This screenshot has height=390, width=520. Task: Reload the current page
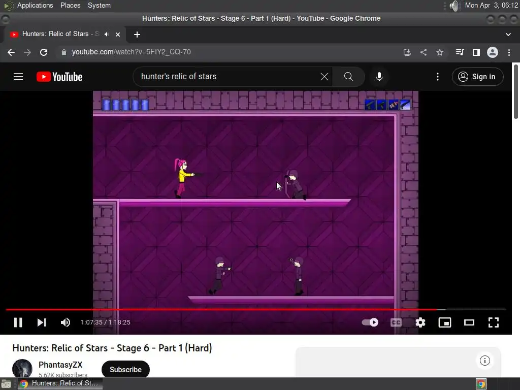pyautogui.click(x=44, y=52)
